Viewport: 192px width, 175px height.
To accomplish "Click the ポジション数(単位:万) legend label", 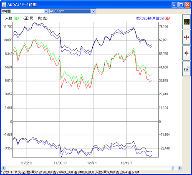I will [150, 18].
